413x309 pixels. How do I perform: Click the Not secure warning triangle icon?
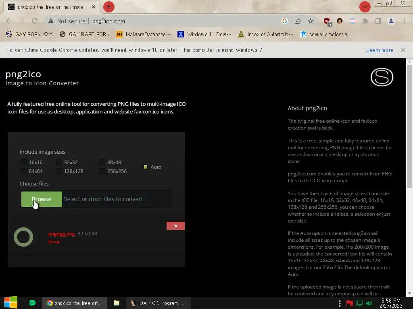coord(51,21)
